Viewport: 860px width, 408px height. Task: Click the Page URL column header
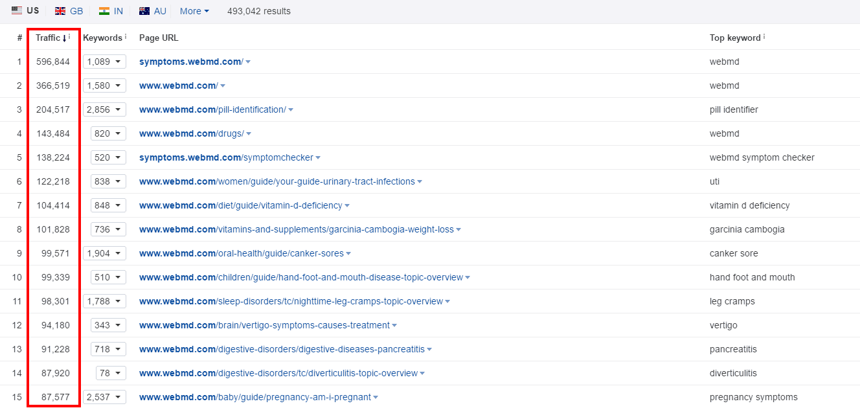tap(159, 38)
